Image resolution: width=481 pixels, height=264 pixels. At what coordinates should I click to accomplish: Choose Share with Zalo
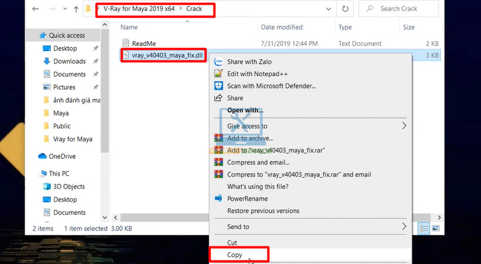(x=249, y=62)
